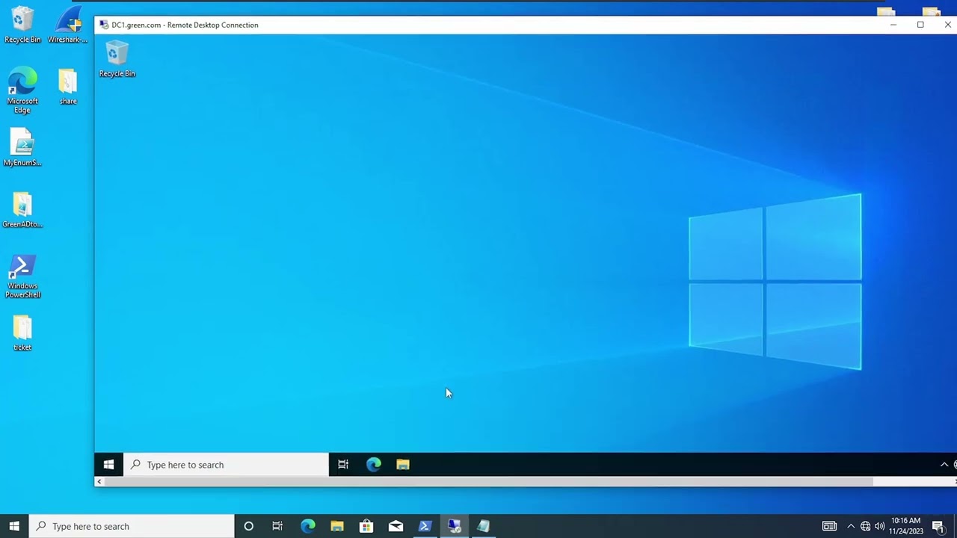Image resolution: width=957 pixels, height=538 pixels.
Task: Minimize the Remote Desktop Connection window
Action: [893, 25]
